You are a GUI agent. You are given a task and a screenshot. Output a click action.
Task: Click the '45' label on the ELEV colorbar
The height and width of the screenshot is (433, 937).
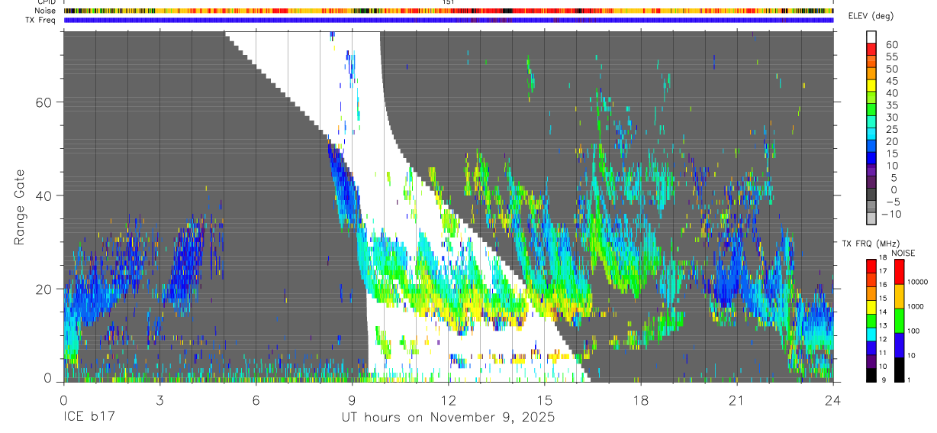[x=892, y=81]
